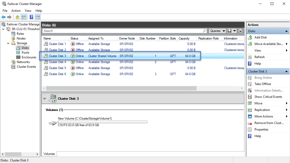Collapse the Storage node in the tree

point(8,43)
